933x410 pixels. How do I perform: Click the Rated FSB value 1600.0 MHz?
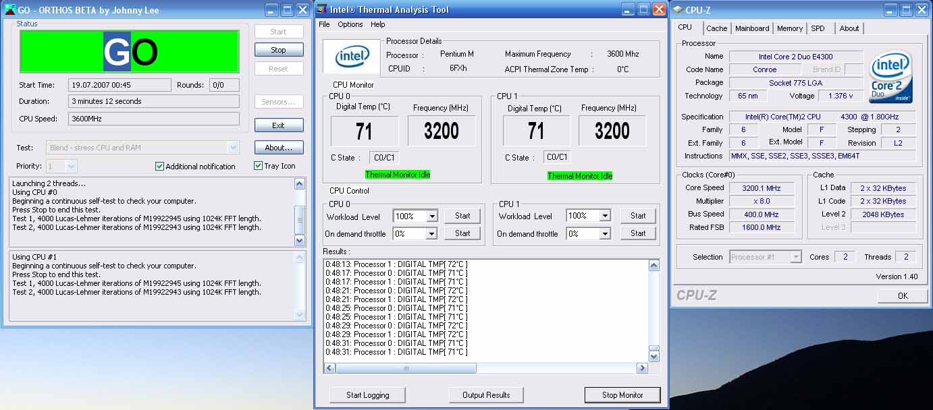tap(762, 227)
